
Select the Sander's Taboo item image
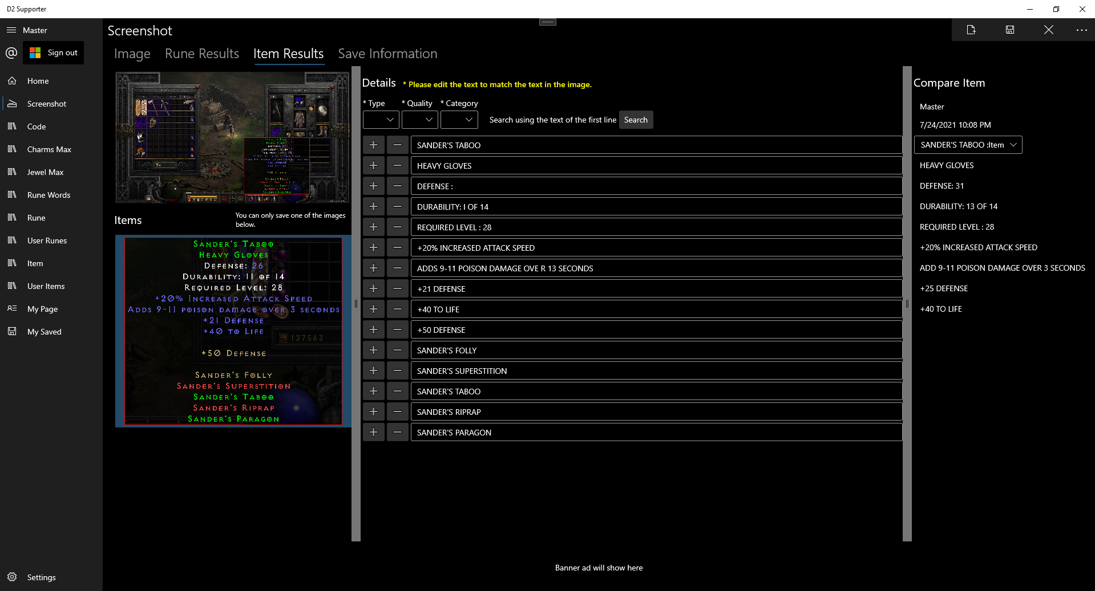click(233, 331)
